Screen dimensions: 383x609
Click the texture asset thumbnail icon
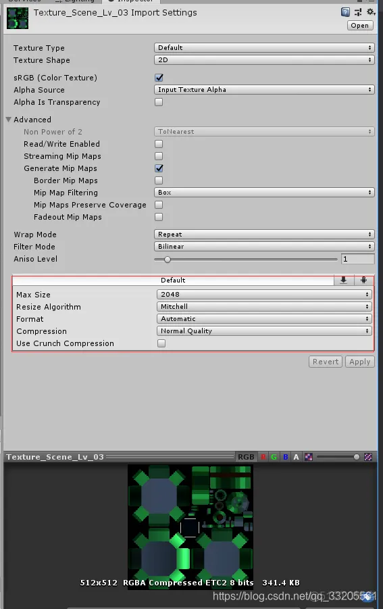point(18,18)
